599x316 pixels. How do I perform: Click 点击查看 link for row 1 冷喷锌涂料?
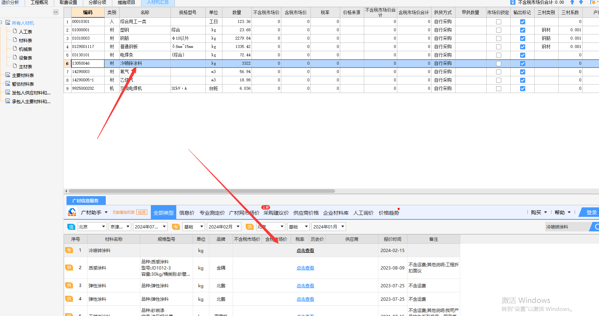pos(305,251)
